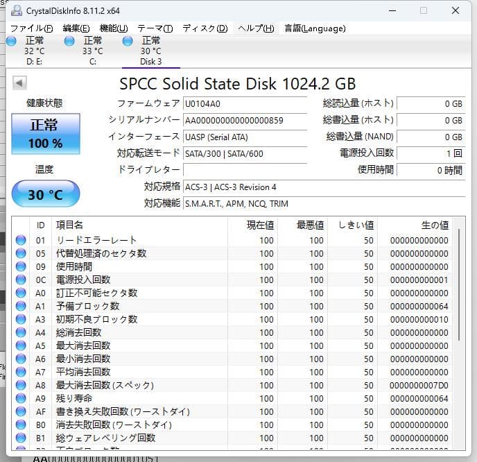
Task: Open the ディスク(D) menu
Action: click(205, 28)
